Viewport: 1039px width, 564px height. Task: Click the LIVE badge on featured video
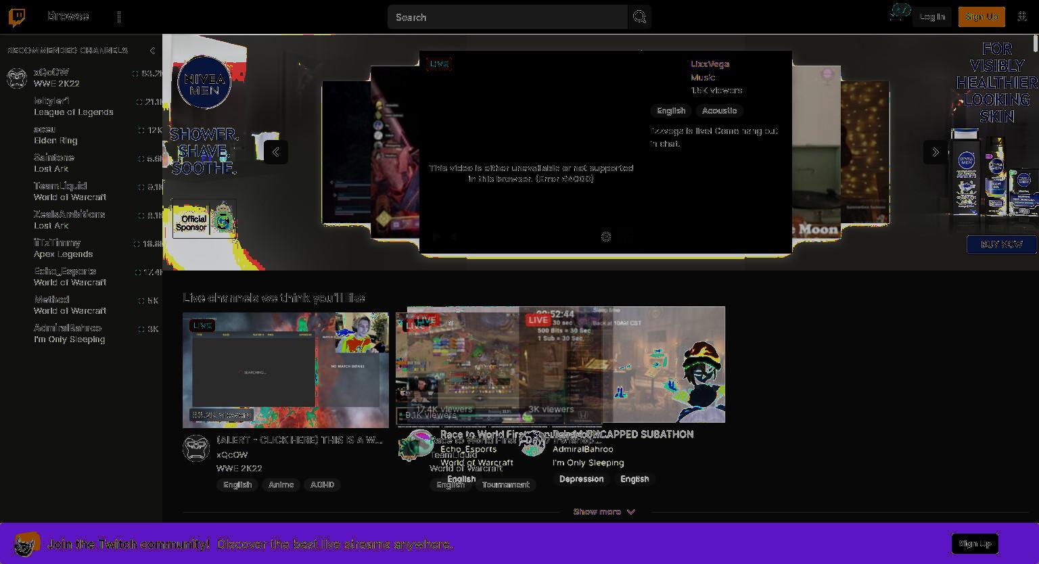coord(438,64)
